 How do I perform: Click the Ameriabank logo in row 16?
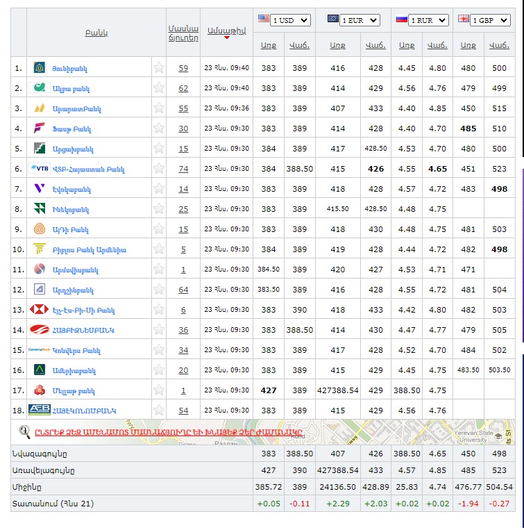(x=40, y=370)
